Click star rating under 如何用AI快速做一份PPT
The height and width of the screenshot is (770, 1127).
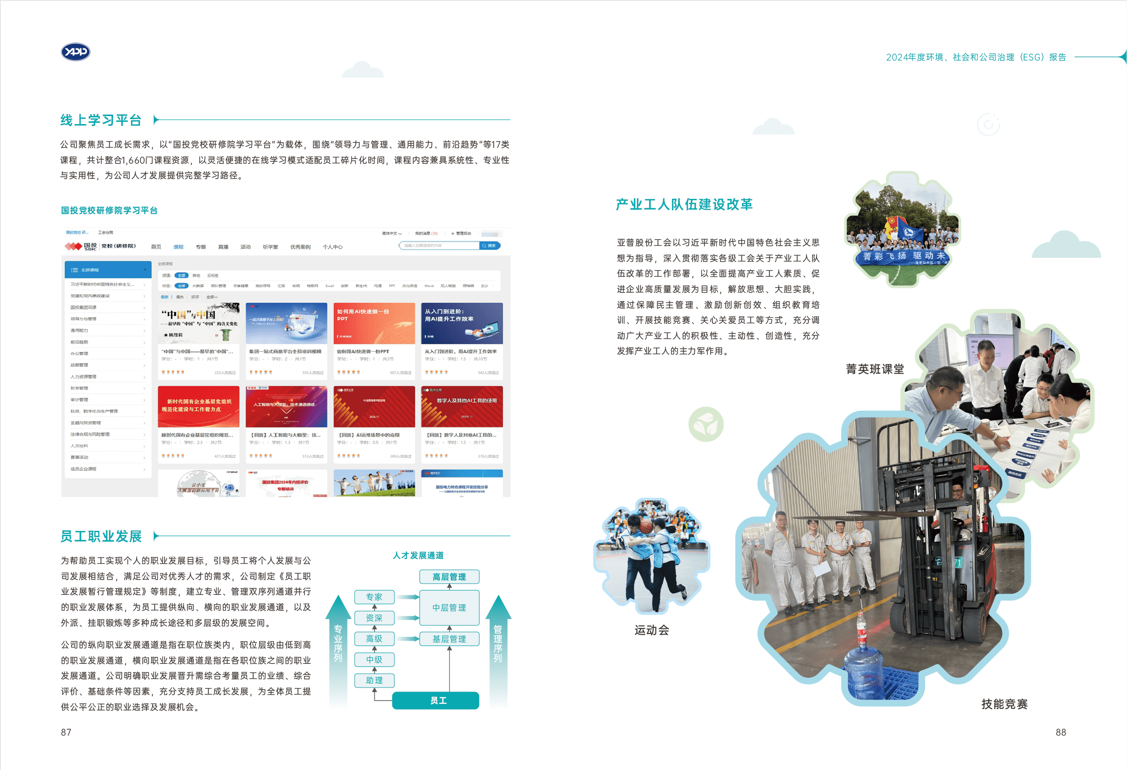[348, 373]
